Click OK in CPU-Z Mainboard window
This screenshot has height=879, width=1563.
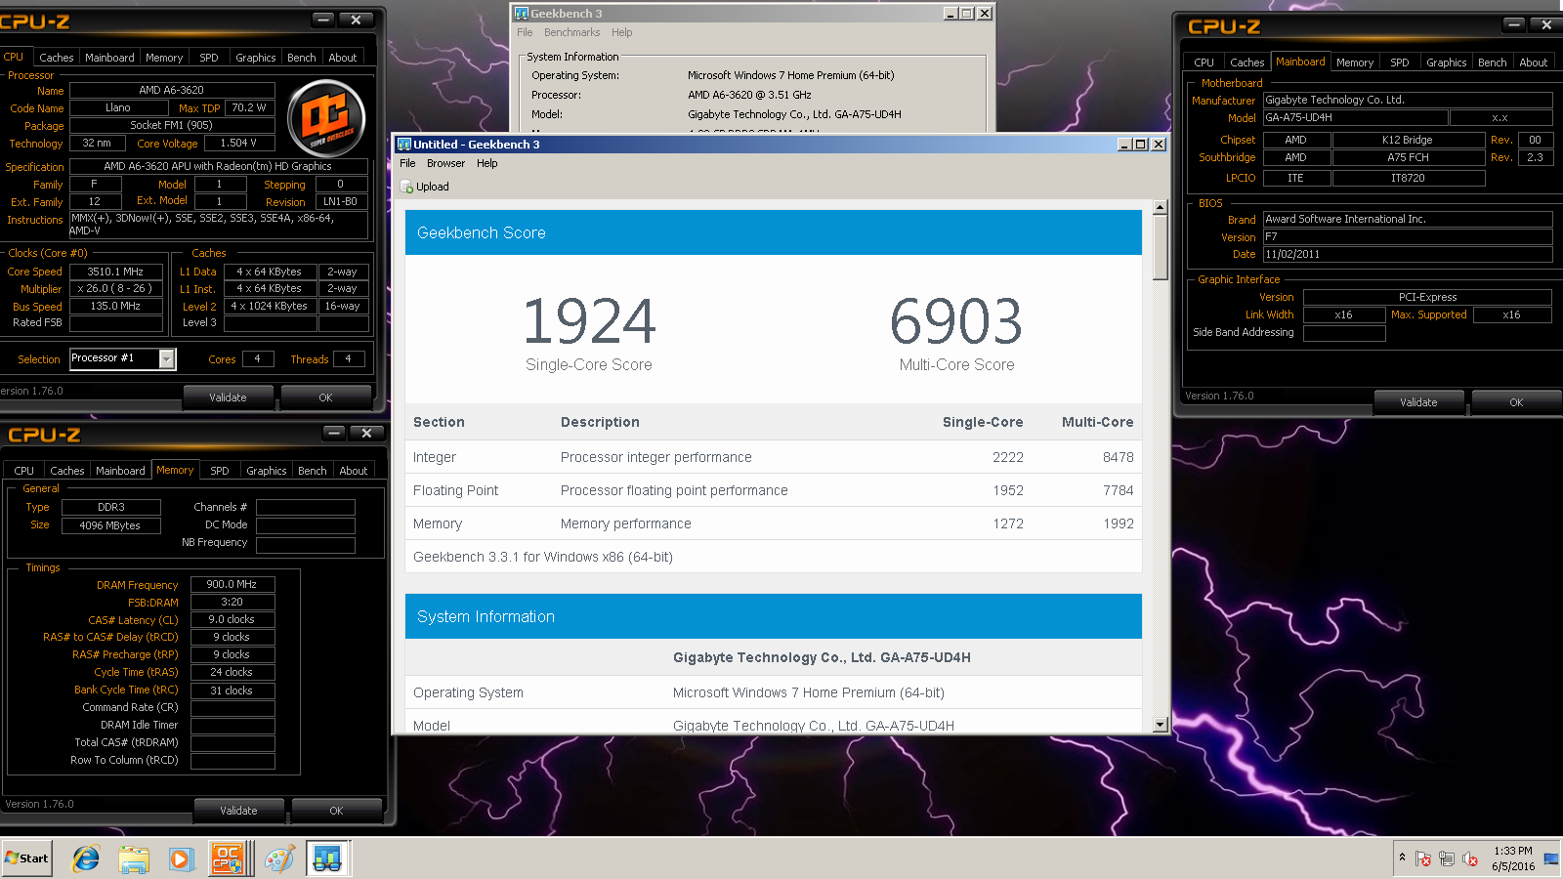tap(1516, 402)
